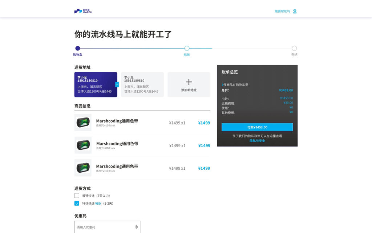Click the 请输入优惠码 coupon input field
This screenshot has width=372, height=233.
click(x=107, y=227)
